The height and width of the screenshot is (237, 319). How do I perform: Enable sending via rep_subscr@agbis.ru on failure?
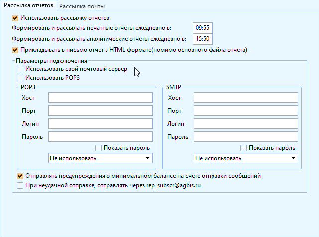pyautogui.click(x=20, y=185)
